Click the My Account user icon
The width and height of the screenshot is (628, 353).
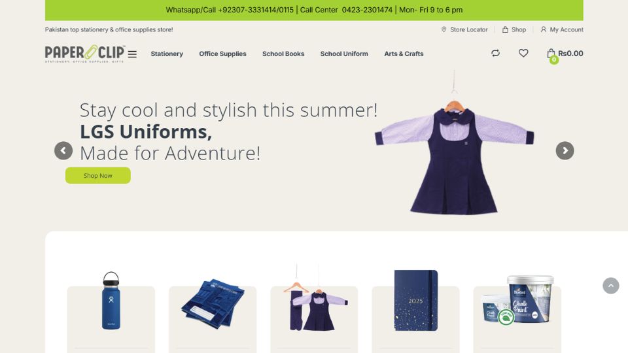(544, 29)
